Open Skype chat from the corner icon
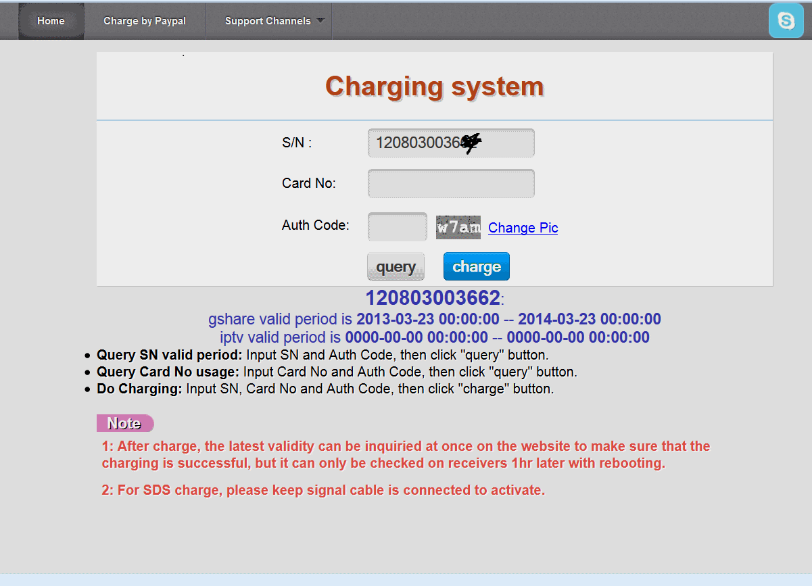Viewport: 812px width, 586px height. (x=786, y=20)
